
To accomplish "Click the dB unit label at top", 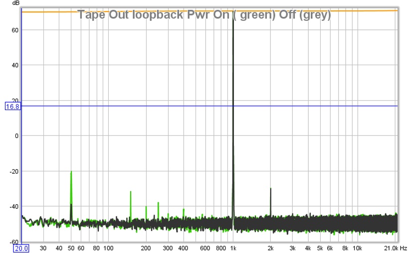I will (15, 3).
